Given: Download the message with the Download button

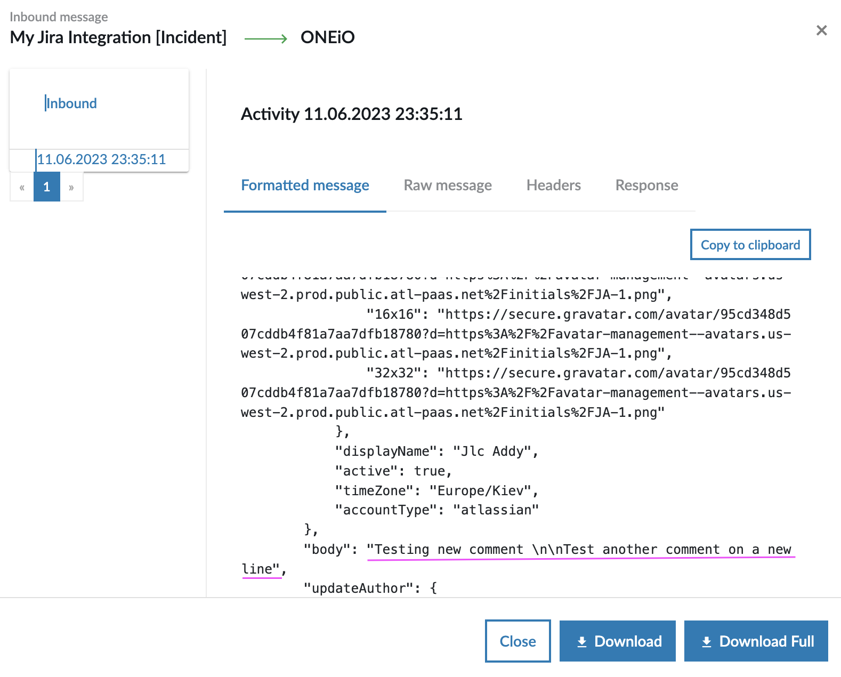Looking at the screenshot, I should [x=618, y=641].
